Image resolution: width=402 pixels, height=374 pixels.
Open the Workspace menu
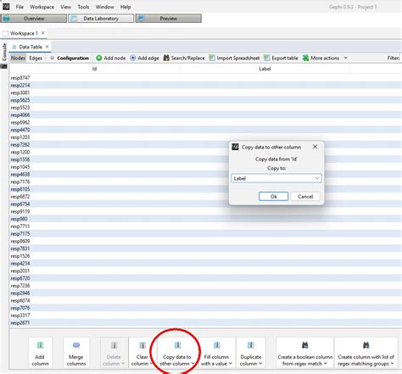point(42,7)
